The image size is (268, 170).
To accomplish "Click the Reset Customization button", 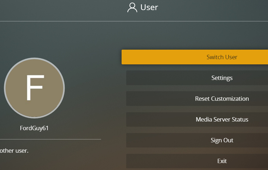I will tap(222, 99).
